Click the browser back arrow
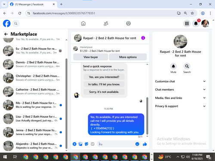The image size is (215, 161). (5, 13)
